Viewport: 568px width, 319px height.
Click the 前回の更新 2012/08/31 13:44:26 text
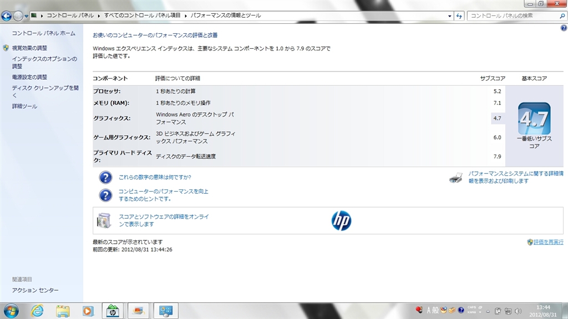pos(132,250)
